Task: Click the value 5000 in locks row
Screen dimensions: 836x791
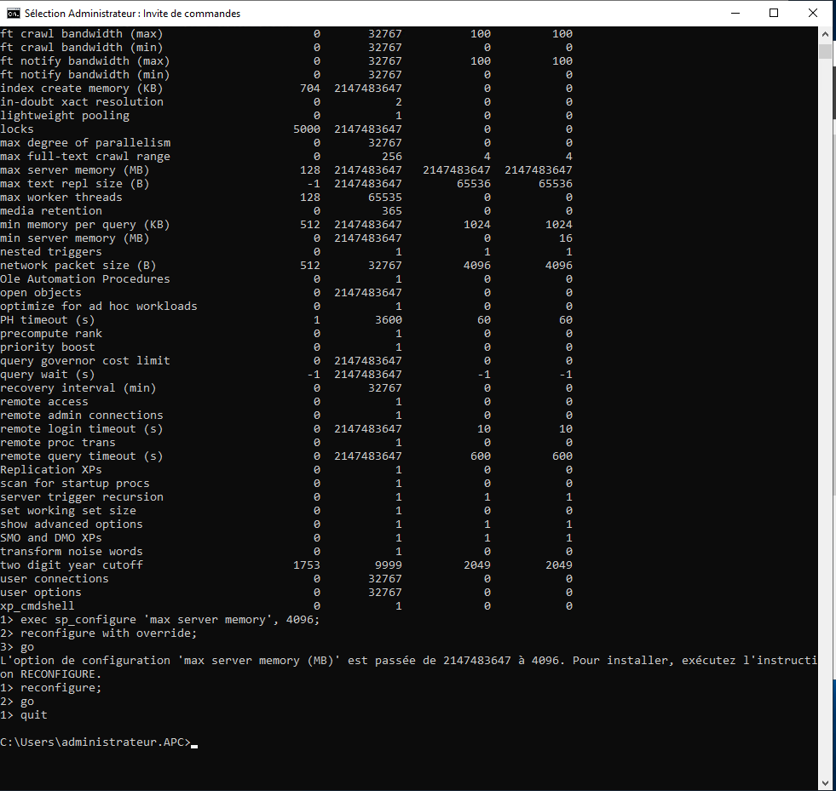Action: click(x=307, y=129)
